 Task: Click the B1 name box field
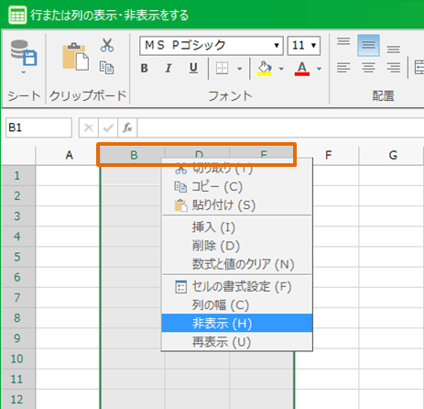[x=38, y=127]
